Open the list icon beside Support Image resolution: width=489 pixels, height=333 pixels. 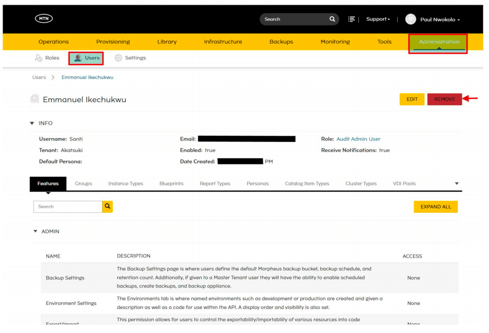[x=352, y=19]
